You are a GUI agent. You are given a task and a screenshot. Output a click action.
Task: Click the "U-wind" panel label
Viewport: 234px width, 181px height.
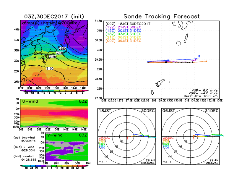pos(30,101)
